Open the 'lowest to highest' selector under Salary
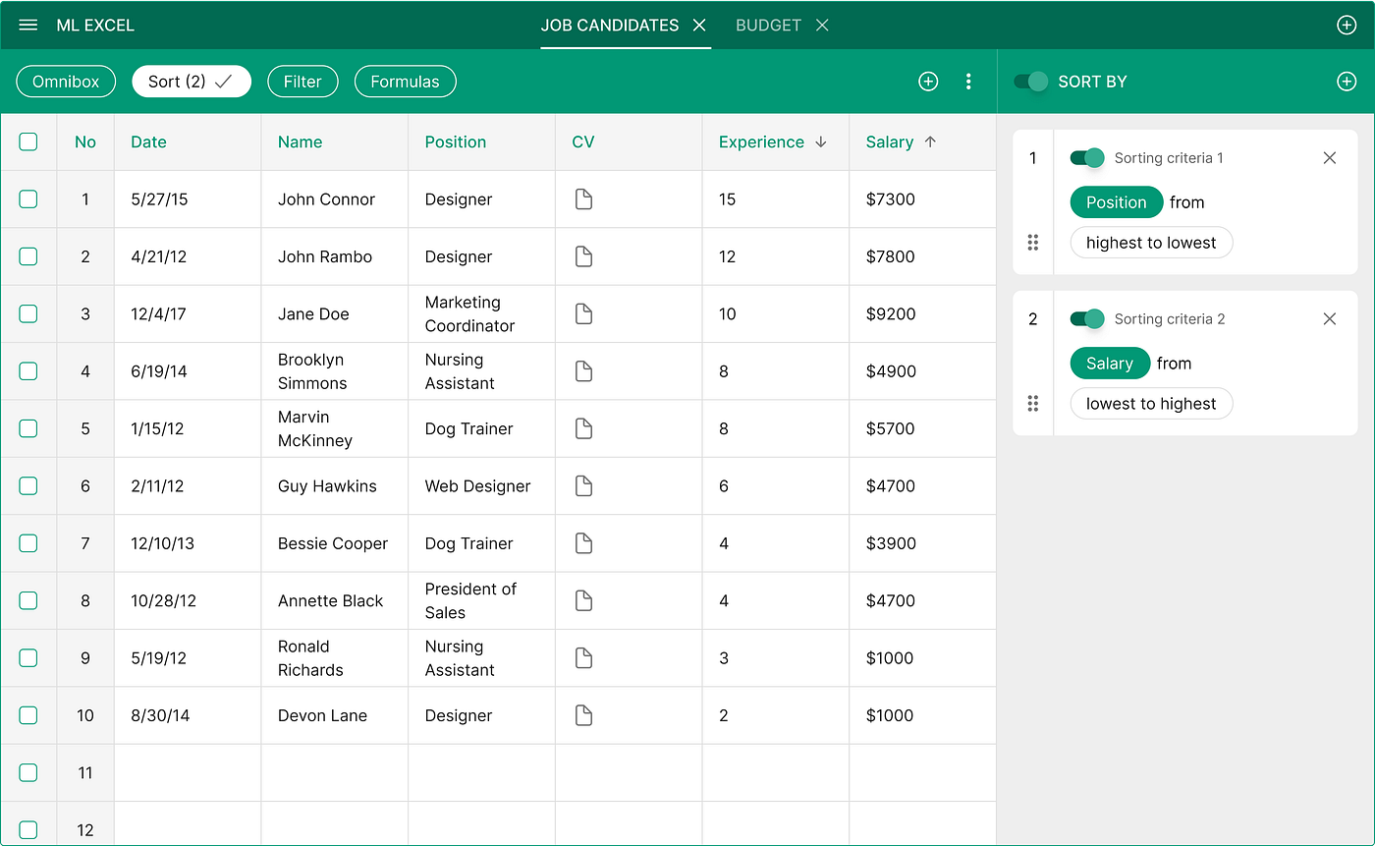1375x846 pixels. click(x=1151, y=403)
